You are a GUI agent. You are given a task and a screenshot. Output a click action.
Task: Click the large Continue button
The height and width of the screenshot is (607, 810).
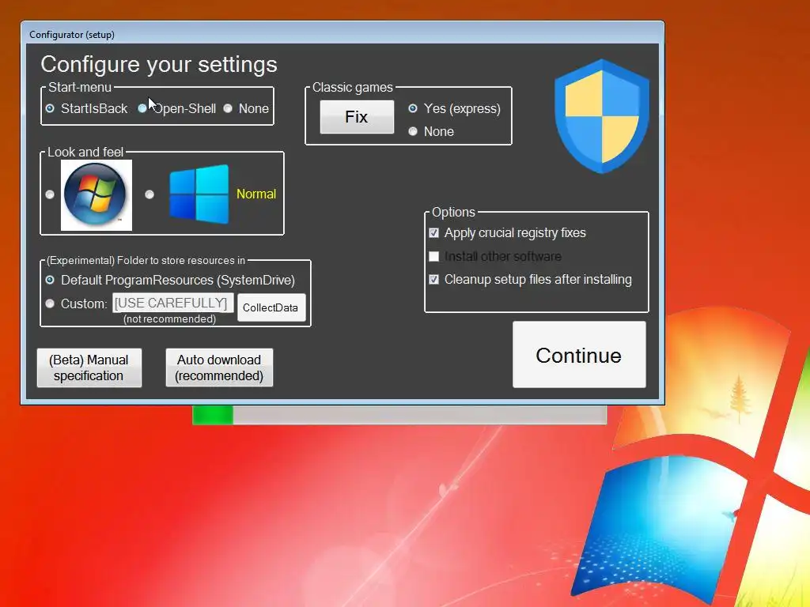579,355
